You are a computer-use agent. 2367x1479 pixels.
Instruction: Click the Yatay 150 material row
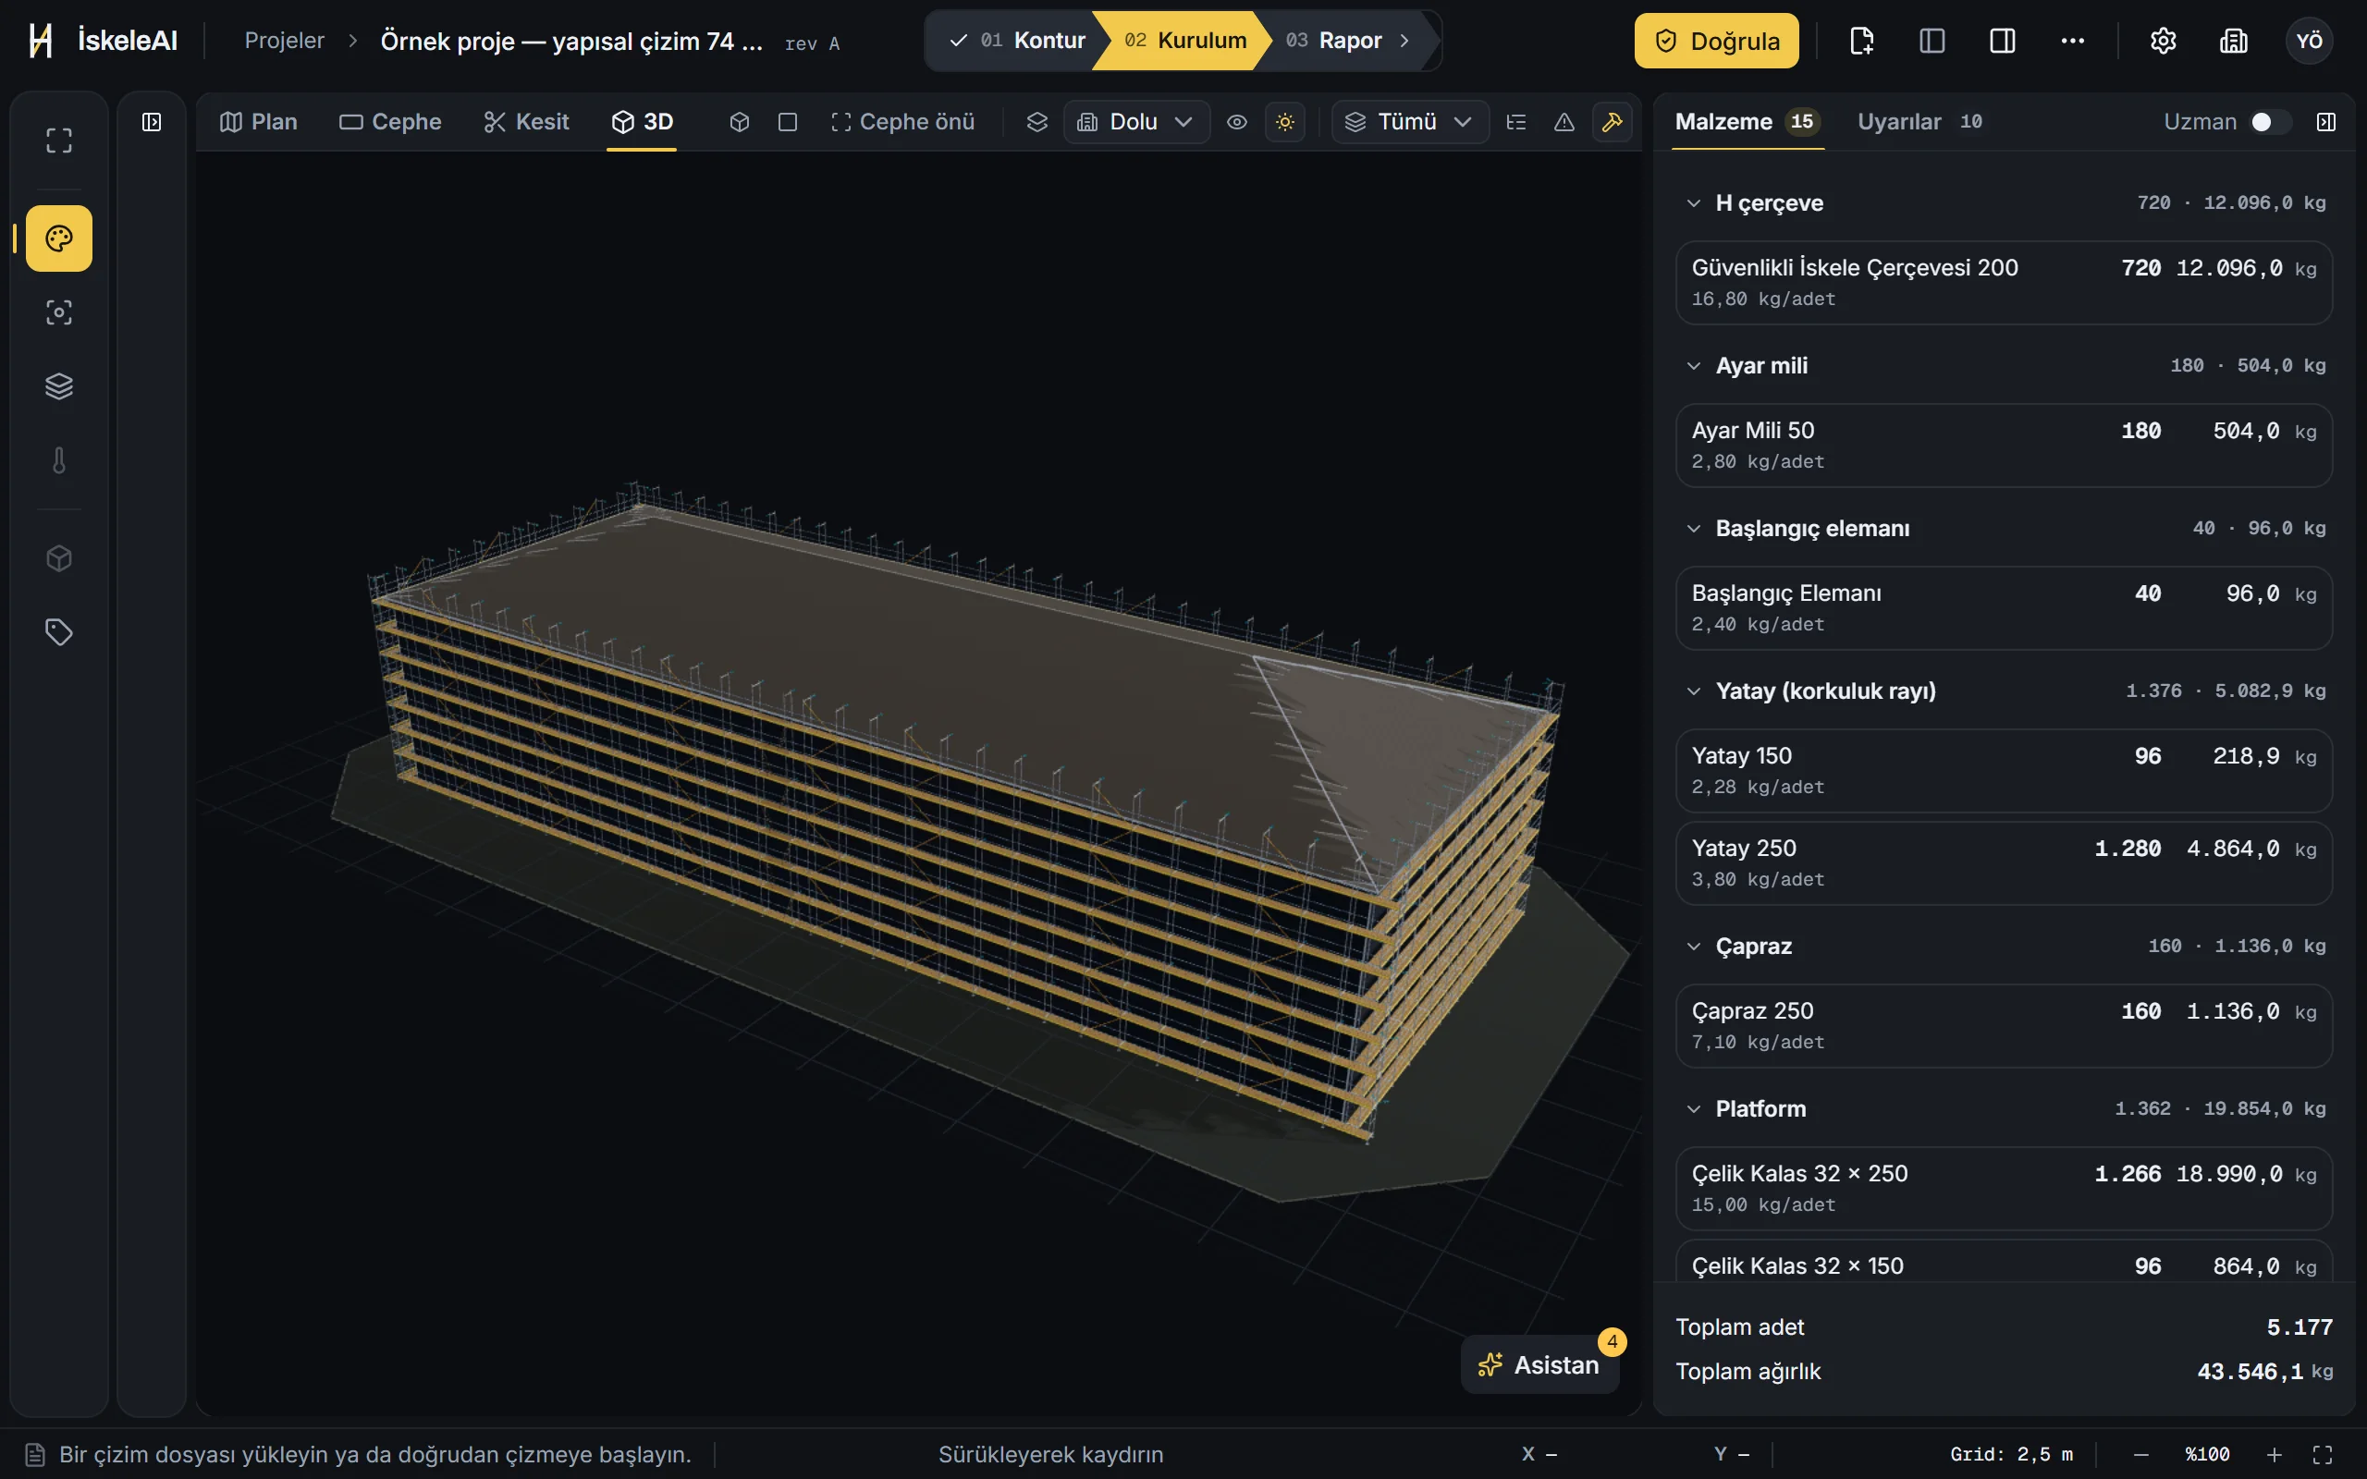2003,771
